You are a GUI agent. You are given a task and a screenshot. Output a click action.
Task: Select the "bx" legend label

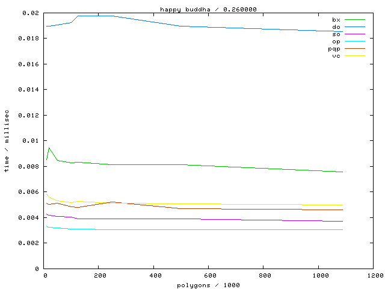pyautogui.click(x=336, y=20)
